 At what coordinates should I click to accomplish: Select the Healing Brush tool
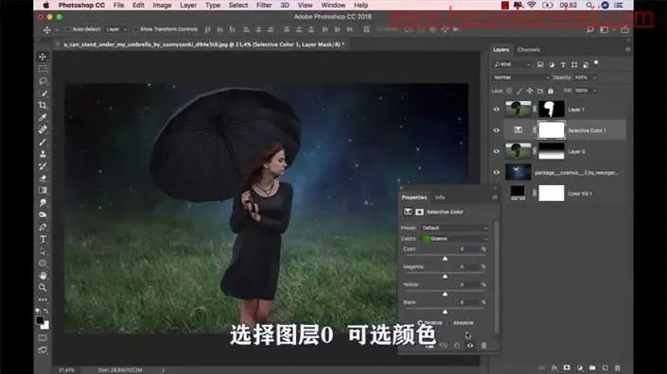pos(43,129)
